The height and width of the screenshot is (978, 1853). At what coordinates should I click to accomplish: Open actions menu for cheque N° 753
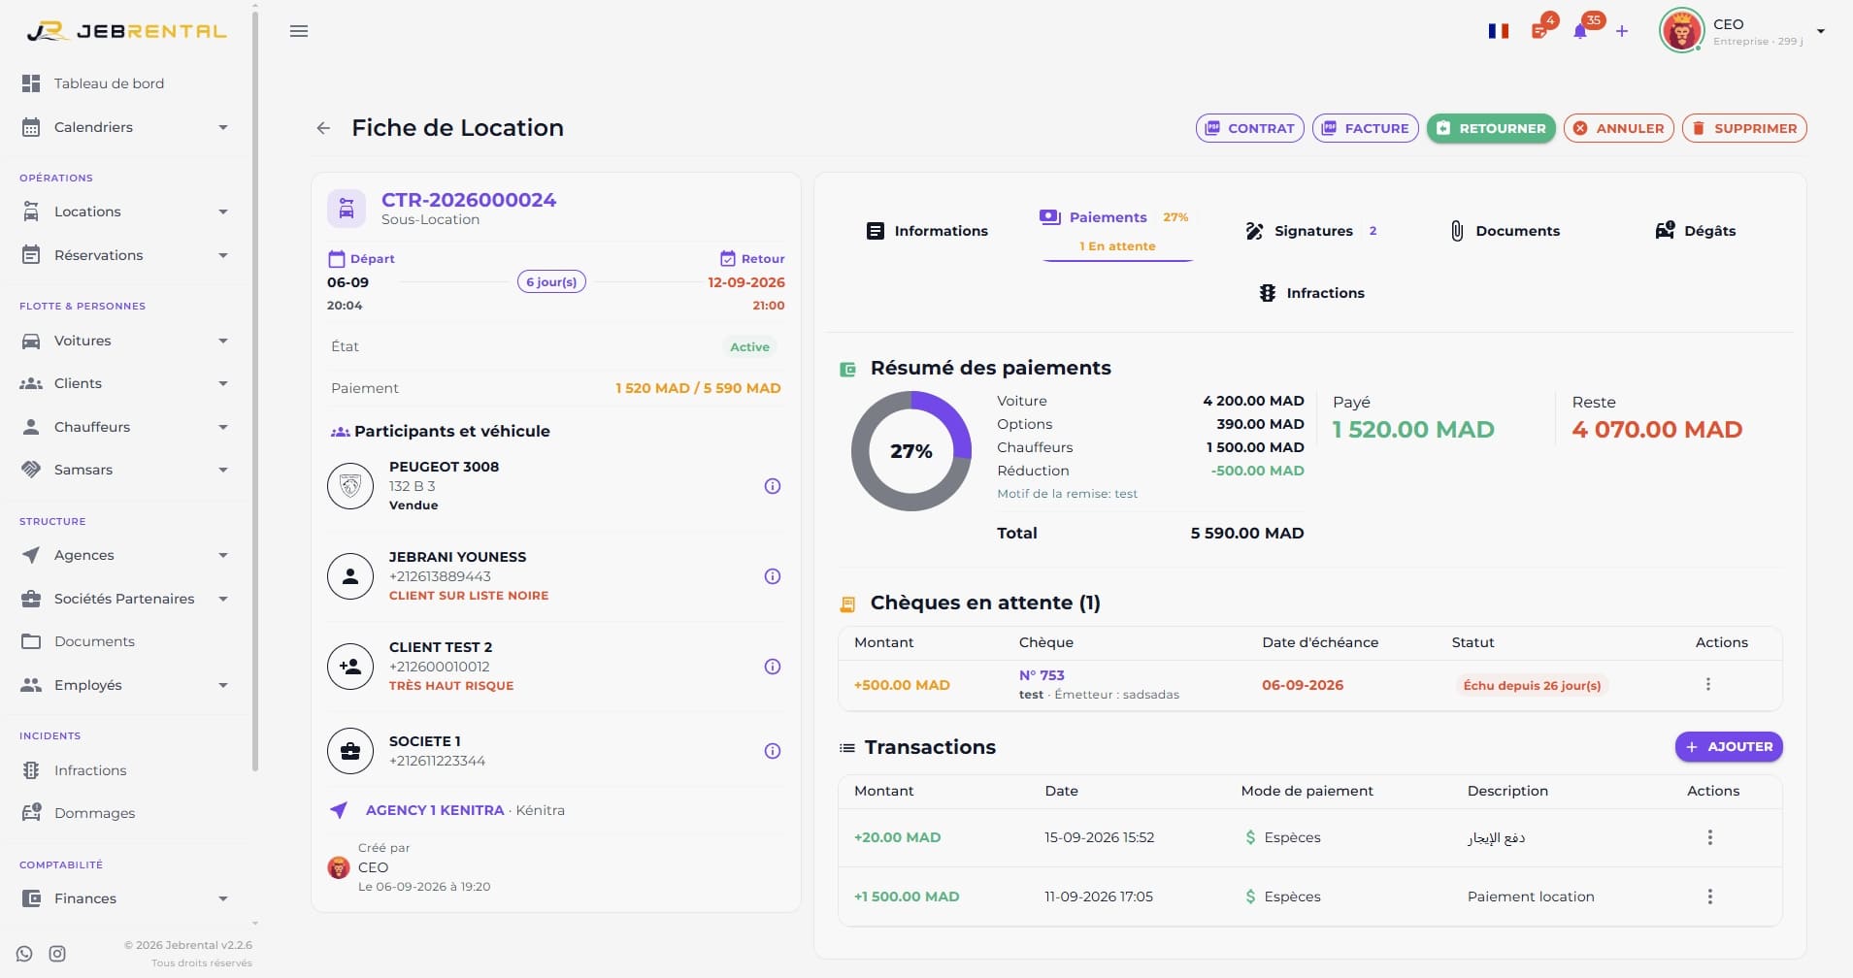(1708, 684)
